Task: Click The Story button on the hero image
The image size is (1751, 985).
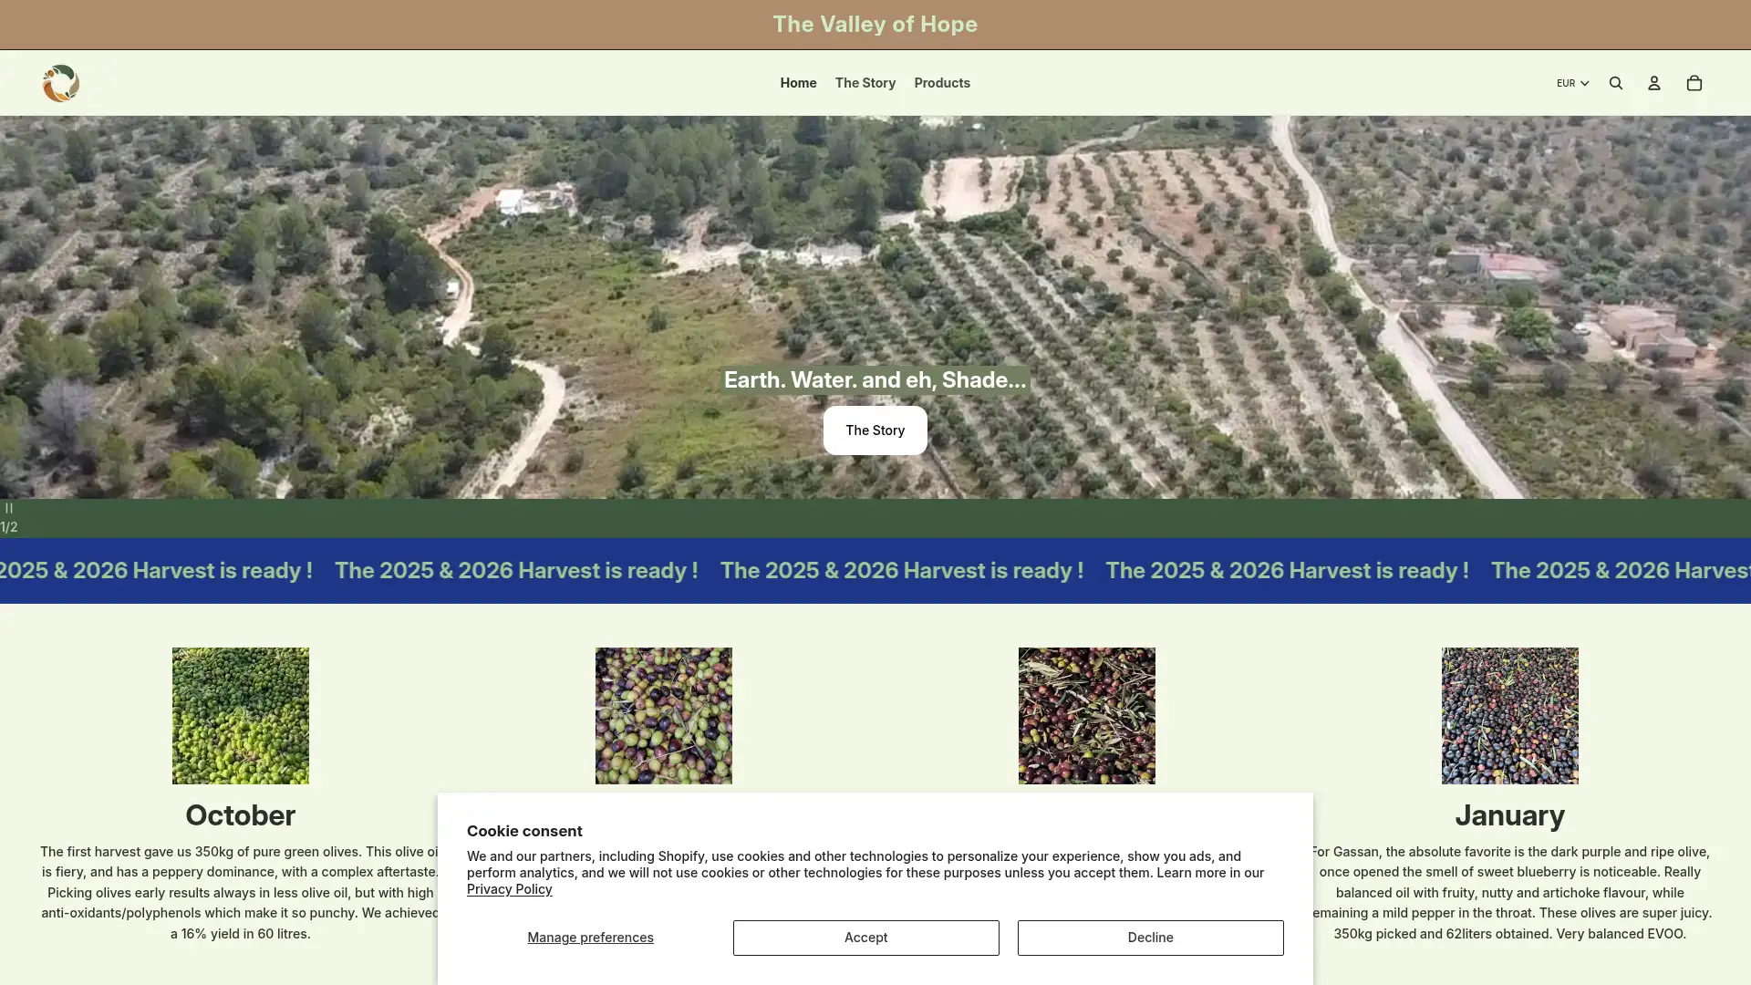Action: coord(875,430)
